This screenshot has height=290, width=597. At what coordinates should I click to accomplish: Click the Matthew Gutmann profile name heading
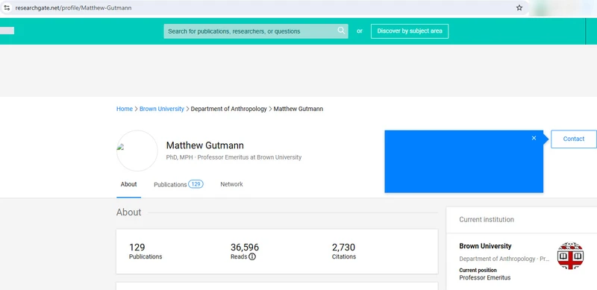click(204, 145)
